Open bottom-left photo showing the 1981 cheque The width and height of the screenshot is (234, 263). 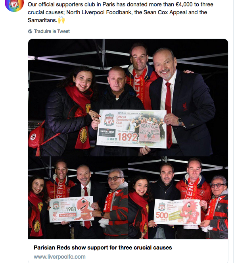pos(78,197)
